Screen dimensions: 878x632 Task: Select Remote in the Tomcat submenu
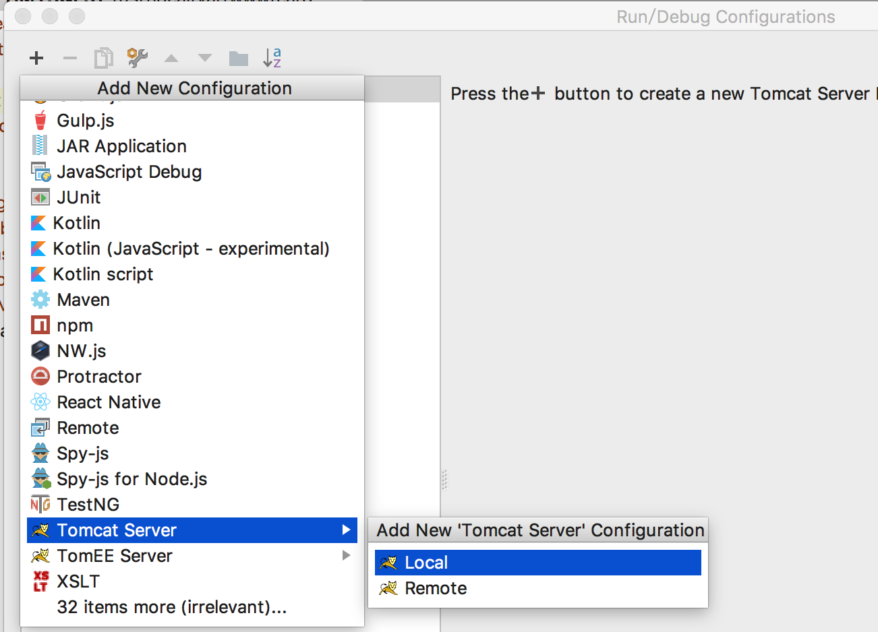coord(538,588)
